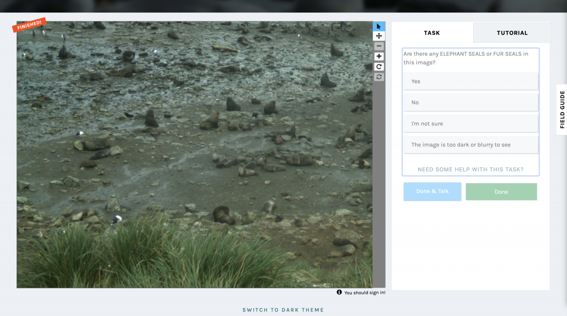Click the seal colony photo

click(194, 155)
